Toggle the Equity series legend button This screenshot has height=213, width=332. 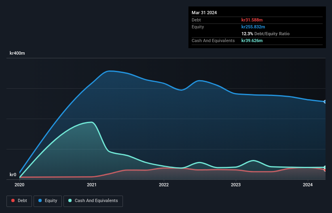(48, 201)
